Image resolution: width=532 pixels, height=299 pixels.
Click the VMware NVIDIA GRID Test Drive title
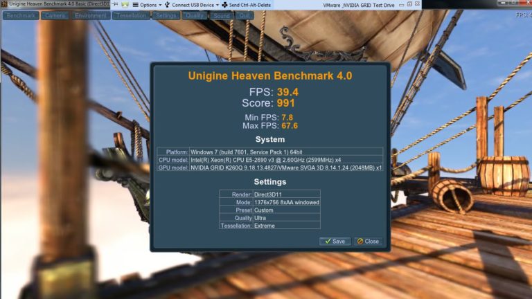358,5
